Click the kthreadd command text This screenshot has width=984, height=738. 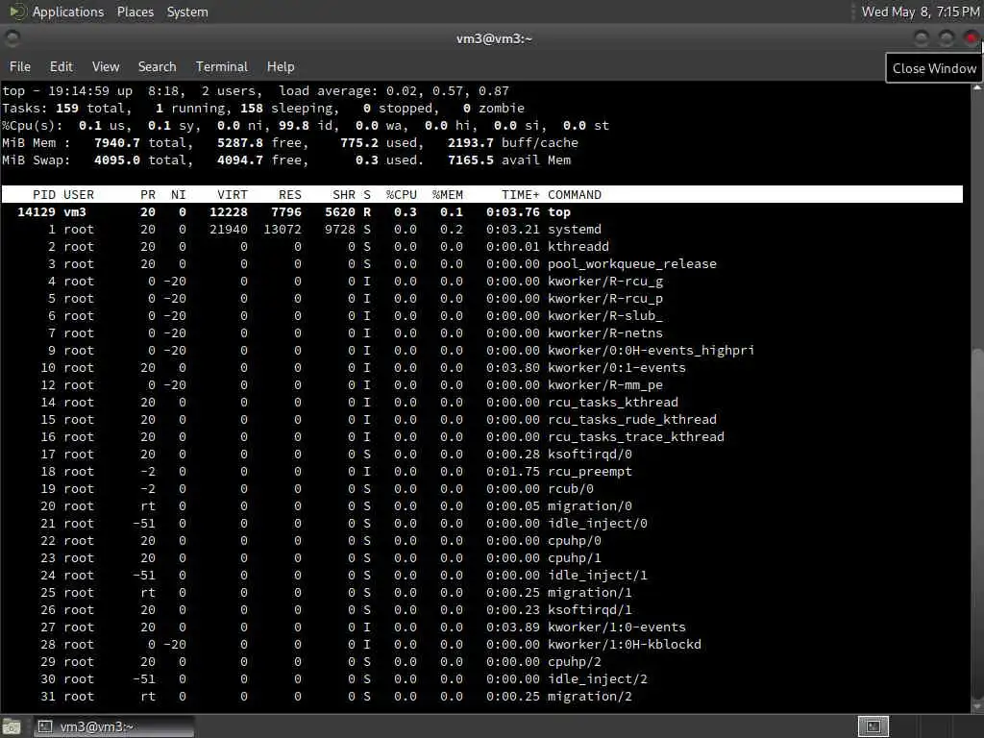click(x=578, y=247)
